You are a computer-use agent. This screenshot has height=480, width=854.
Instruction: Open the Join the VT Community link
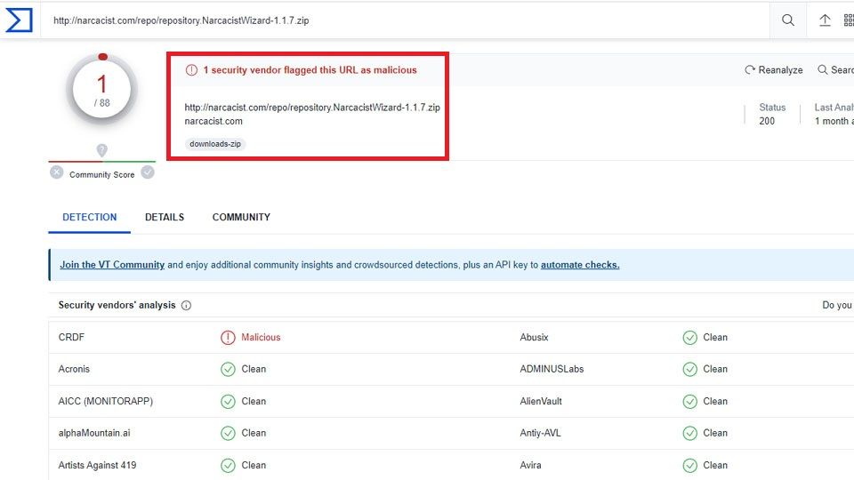tap(112, 265)
